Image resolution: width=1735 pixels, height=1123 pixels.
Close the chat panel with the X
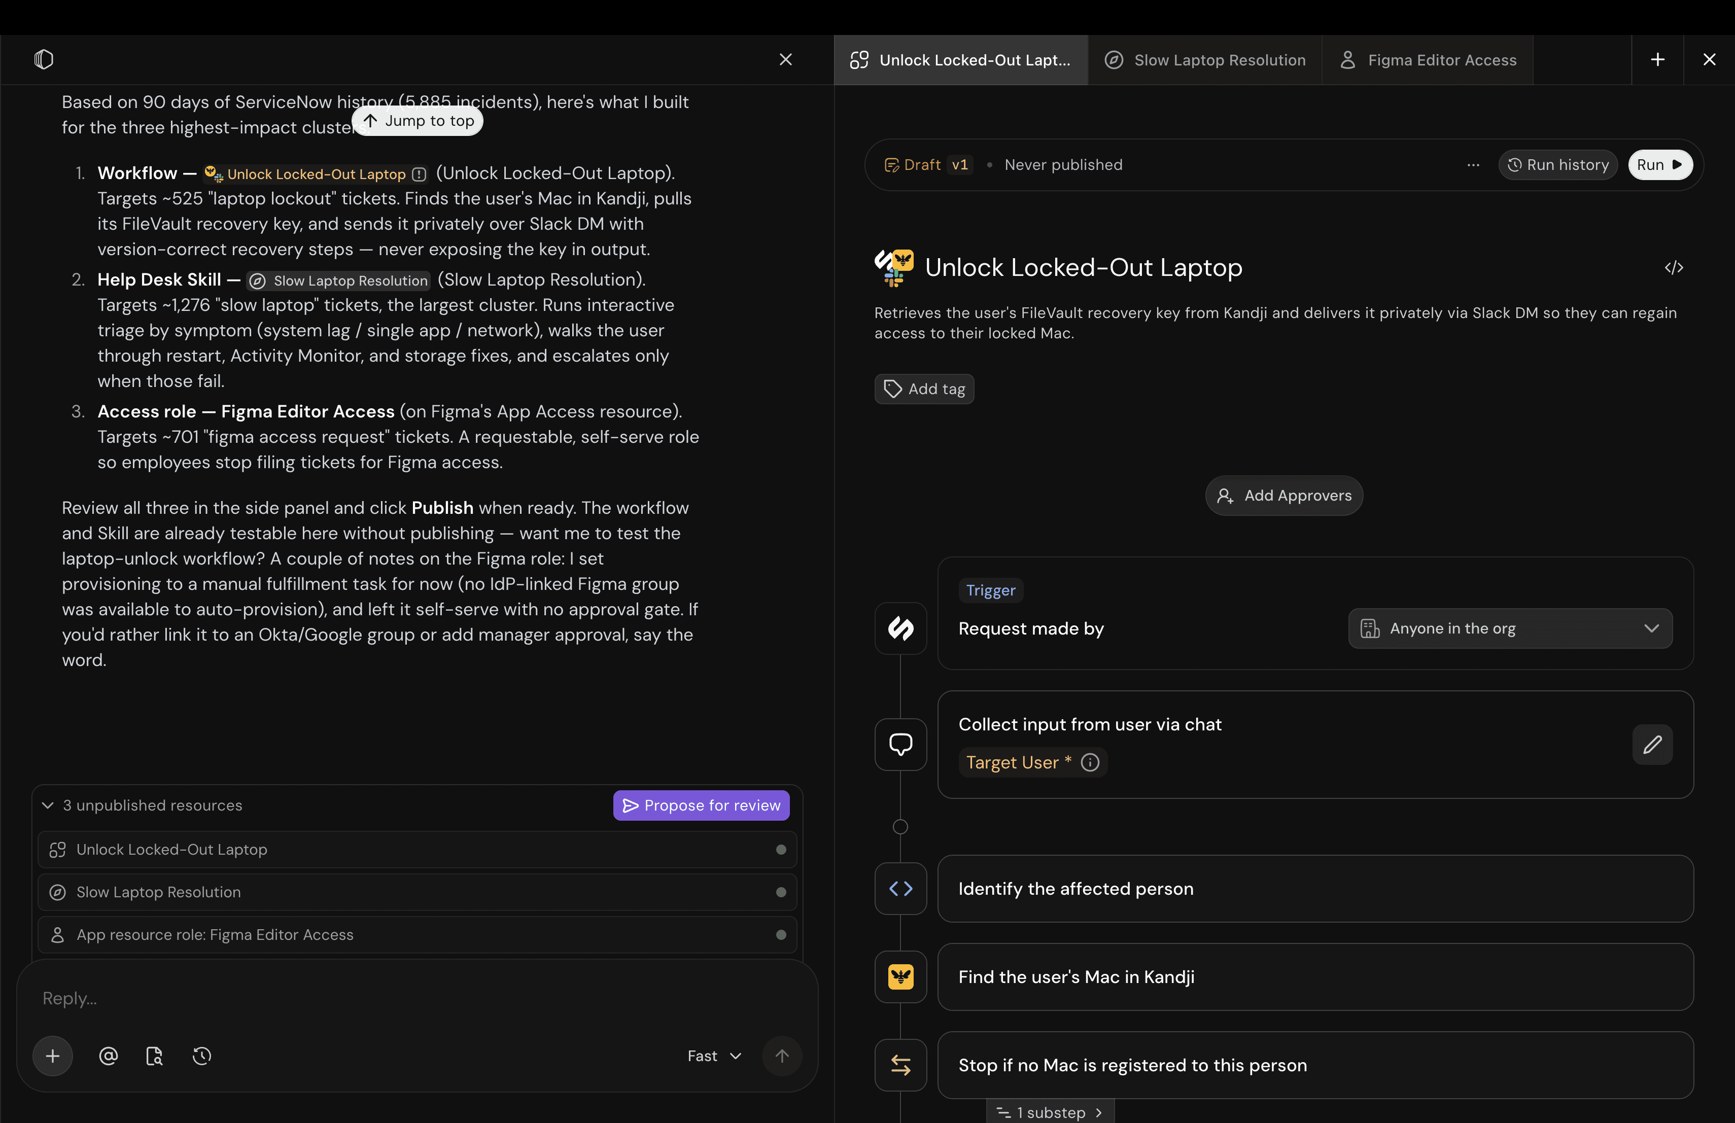coord(785,59)
